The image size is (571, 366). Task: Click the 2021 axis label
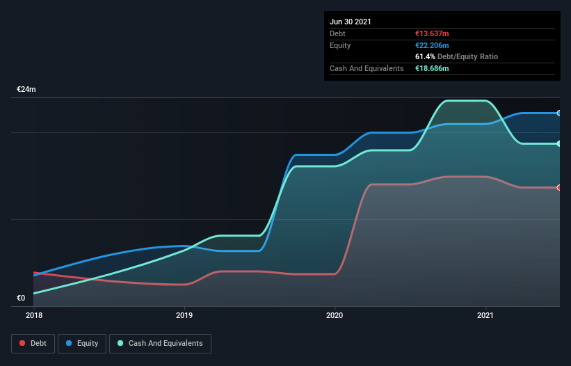tap(485, 315)
